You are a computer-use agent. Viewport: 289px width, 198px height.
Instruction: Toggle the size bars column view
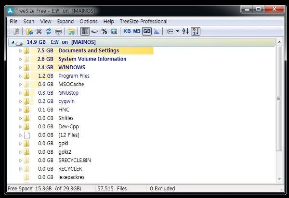click(85, 31)
